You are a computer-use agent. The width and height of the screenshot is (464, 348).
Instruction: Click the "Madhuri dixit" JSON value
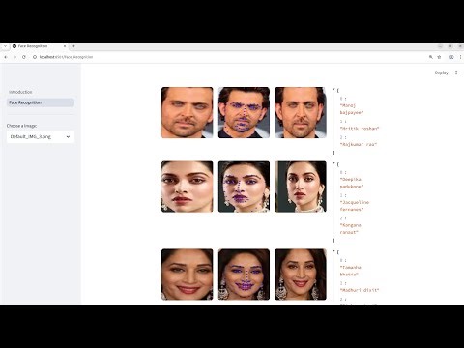[360, 290]
